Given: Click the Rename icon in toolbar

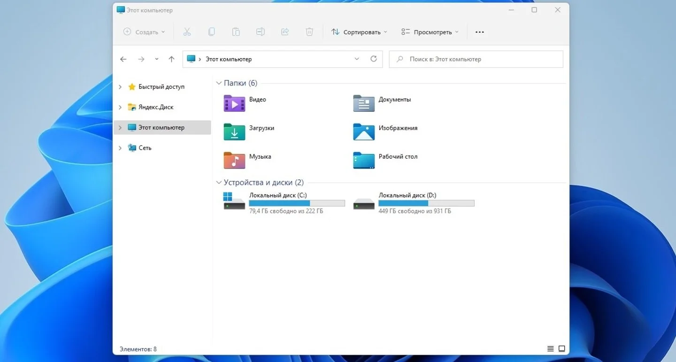Looking at the screenshot, I should pyautogui.click(x=261, y=32).
